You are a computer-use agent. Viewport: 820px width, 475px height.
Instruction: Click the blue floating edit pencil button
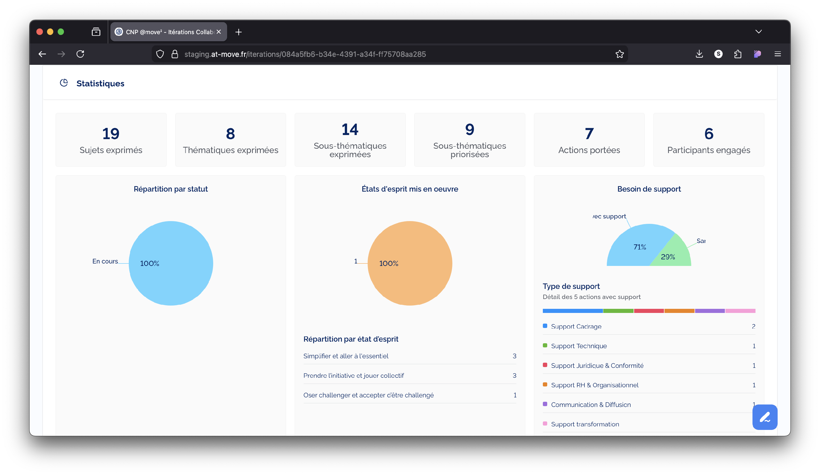point(765,417)
